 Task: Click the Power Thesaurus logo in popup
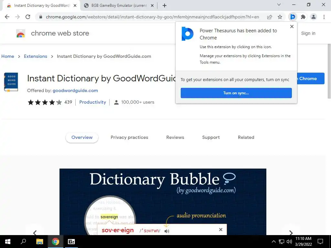coord(187,34)
